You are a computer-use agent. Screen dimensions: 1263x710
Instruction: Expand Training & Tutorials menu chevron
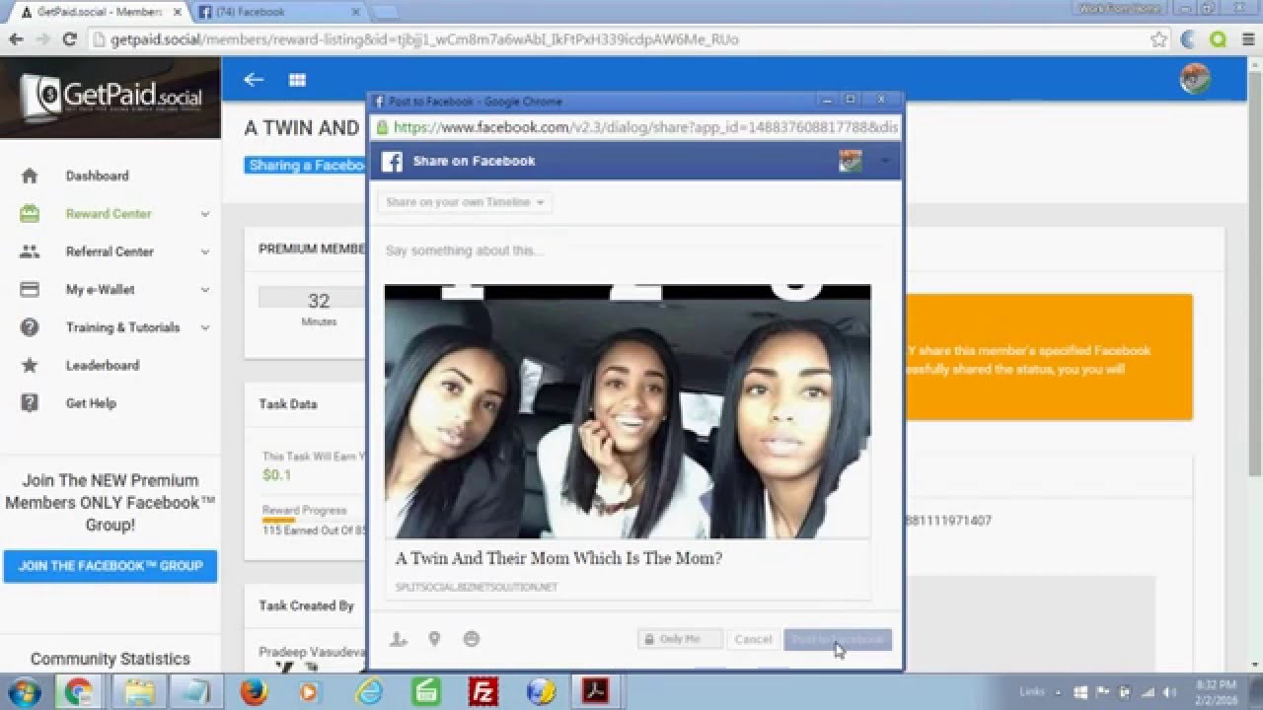coord(205,327)
